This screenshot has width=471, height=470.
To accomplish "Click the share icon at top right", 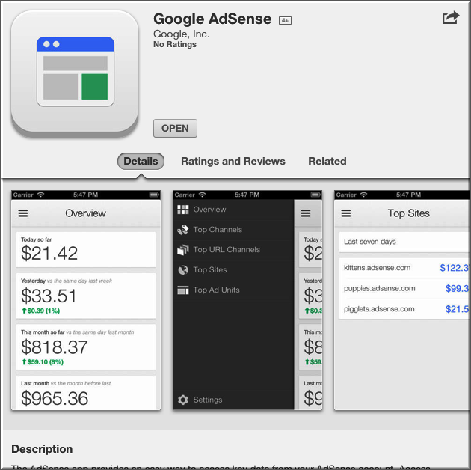I will click(451, 18).
